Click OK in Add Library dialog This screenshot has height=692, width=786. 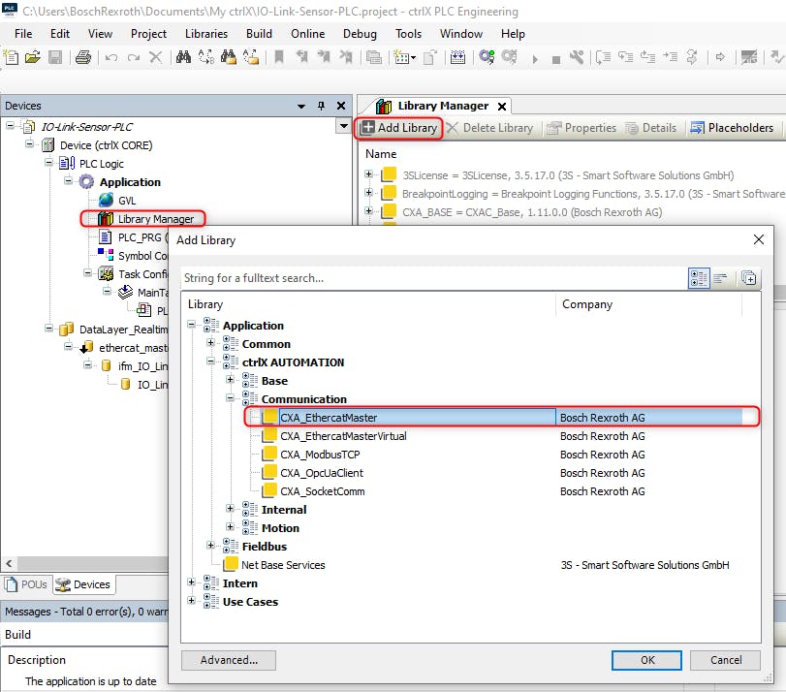click(646, 660)
